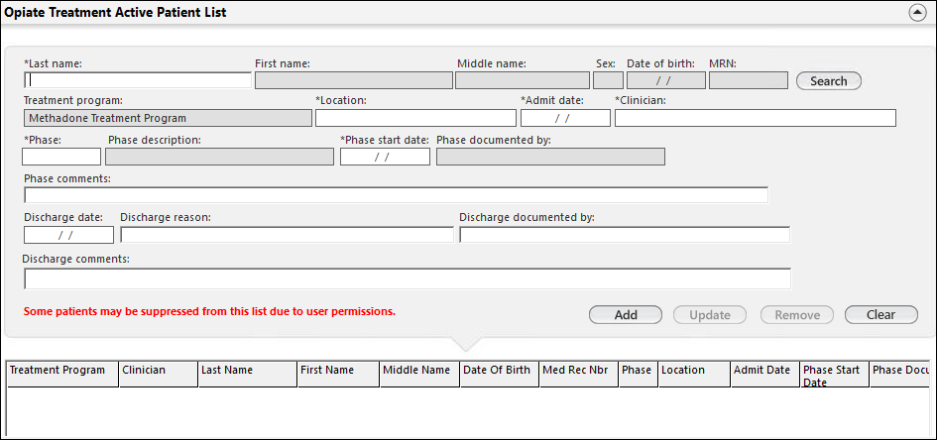Click the Clinician input box
This screenshot has height=440, width=937.
(x=755, y=118)
